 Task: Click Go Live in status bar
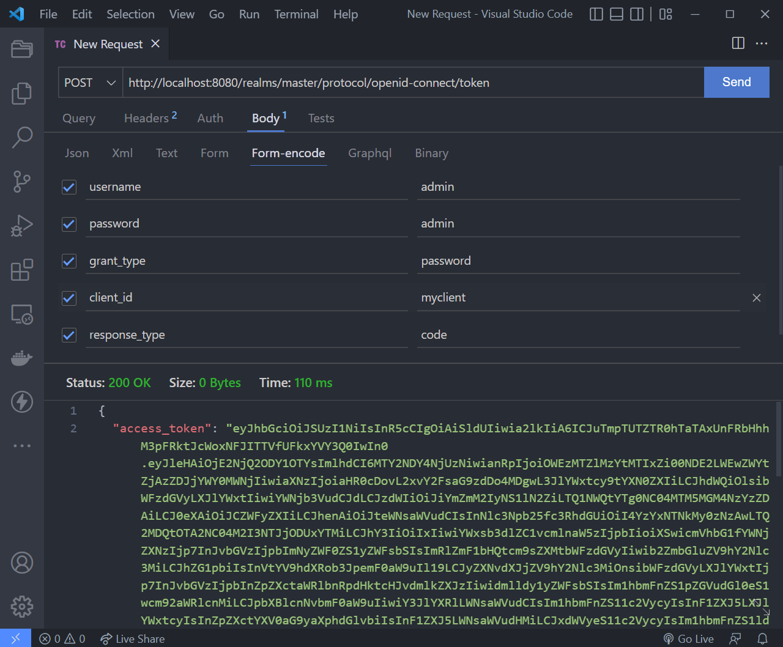(689, 638)
